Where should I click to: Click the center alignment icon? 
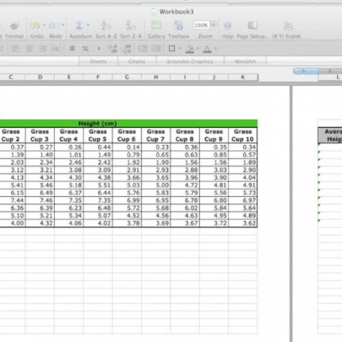tap(29, 49)
